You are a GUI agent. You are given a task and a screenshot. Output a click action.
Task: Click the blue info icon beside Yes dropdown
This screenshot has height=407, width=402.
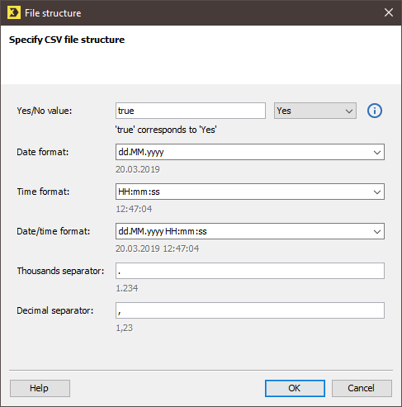375,111
